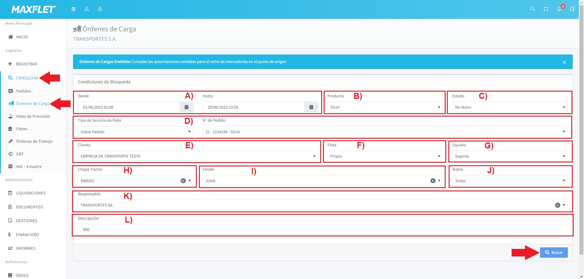This screenshot has height=279, width=584.
Task: Open calendar picker for Desde date
Action: pyautogui.click(x=186, y=107)
